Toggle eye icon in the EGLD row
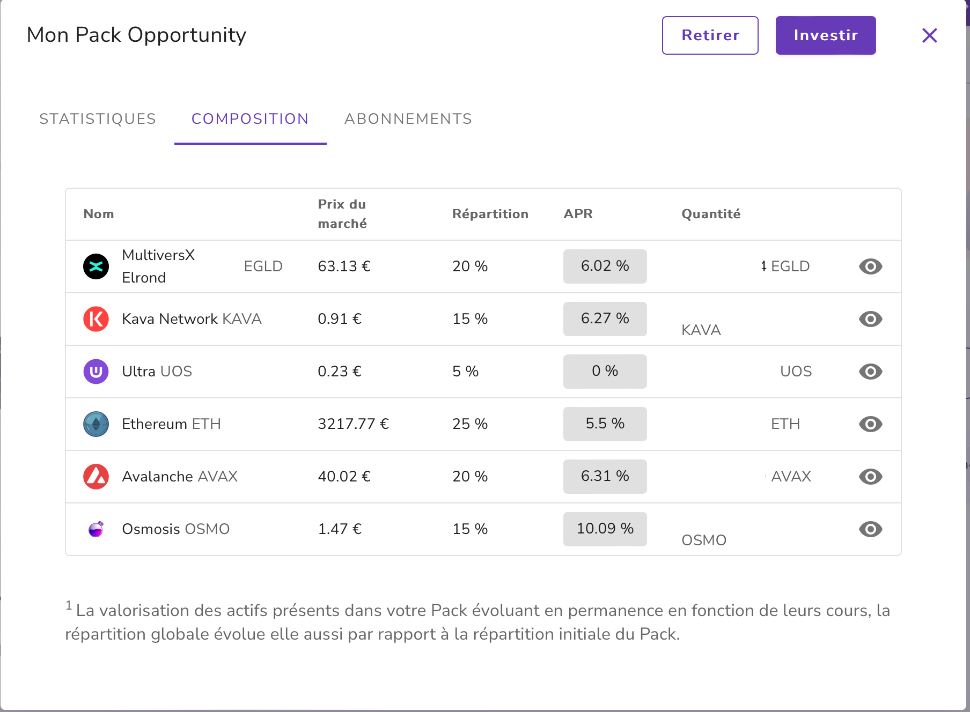 tap(870, 266)
